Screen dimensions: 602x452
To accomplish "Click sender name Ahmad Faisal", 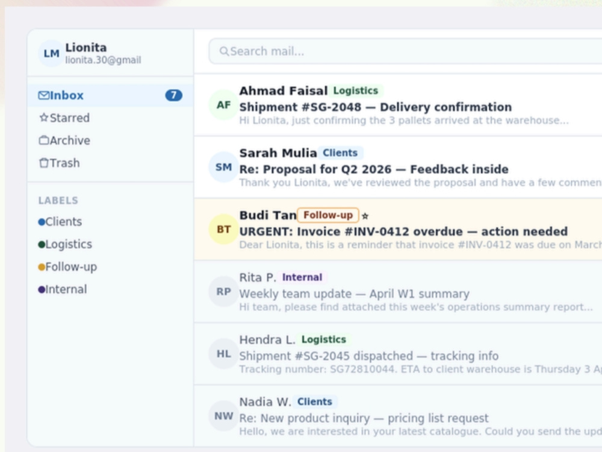I will (x=284, y=91).
